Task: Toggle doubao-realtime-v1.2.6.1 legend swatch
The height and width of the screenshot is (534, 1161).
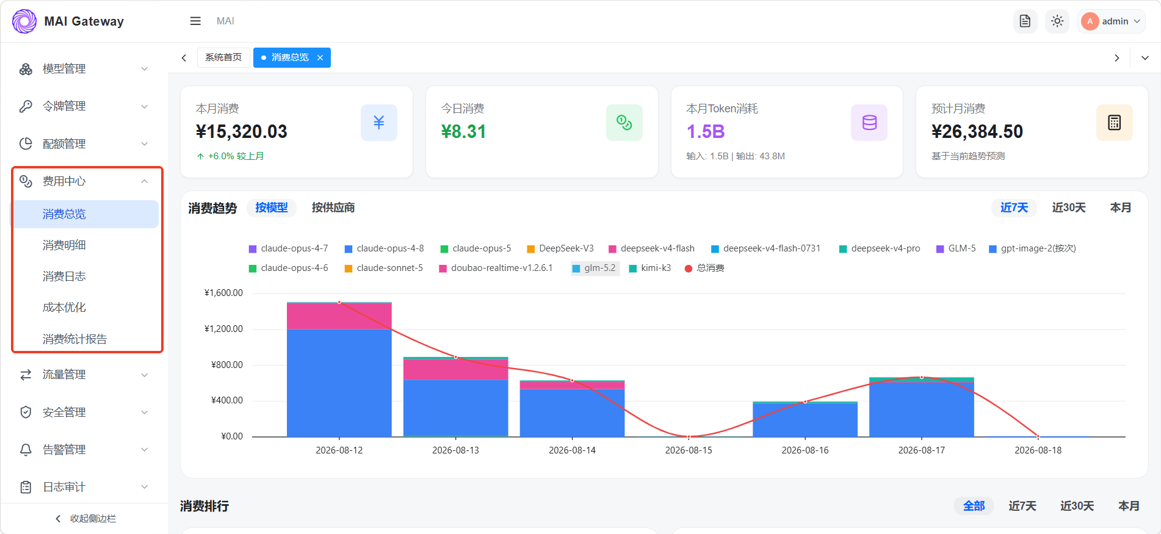Action: click(443, 269)
